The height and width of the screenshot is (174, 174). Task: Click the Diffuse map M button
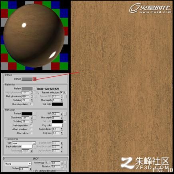[x=34, y=79]
